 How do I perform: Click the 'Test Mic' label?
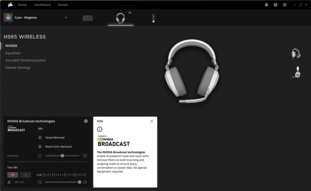(13, 167)
